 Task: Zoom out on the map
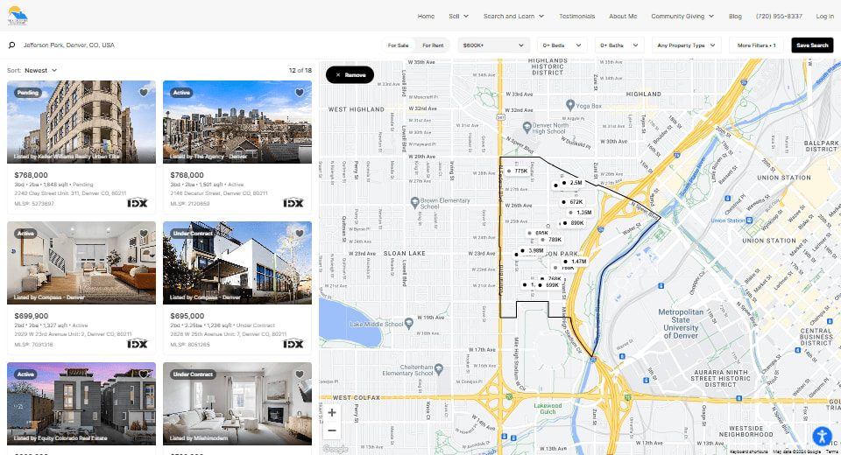pyautogui.click(x=332, y=430)
